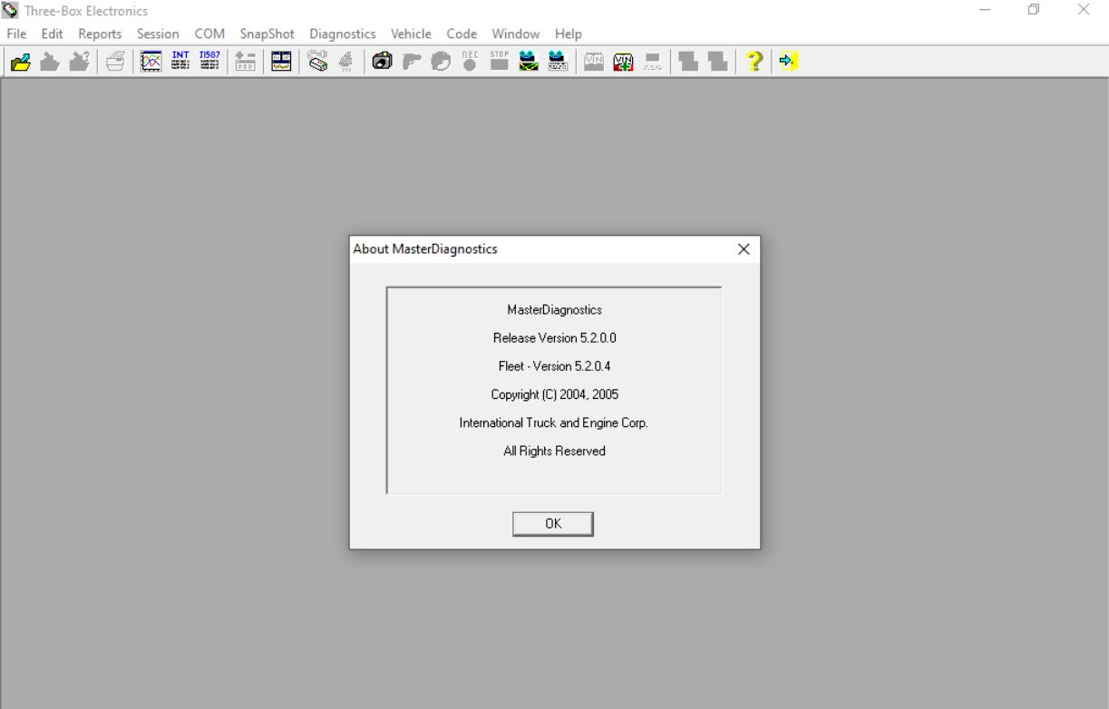Viewport: 1109px width, 709px height.
Task: Close the About MasterDiagnostics dialog
Action: (744, 249)
